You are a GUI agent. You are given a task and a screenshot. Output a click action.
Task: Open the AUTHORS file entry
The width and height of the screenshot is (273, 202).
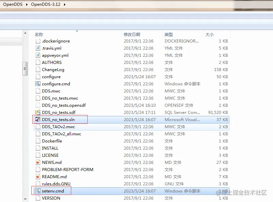[52, 62]
